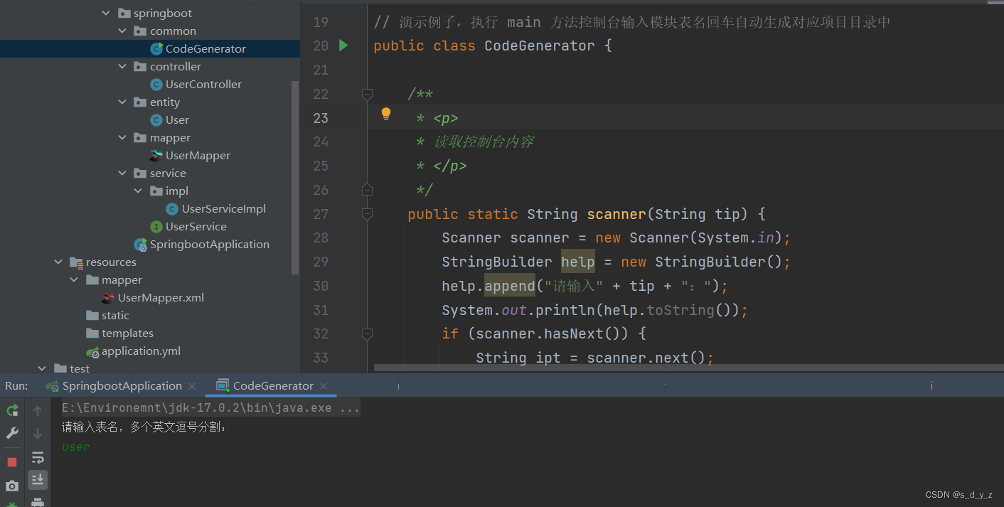Collapse the controller package
1004x507 pixels.
coord(123,66)
